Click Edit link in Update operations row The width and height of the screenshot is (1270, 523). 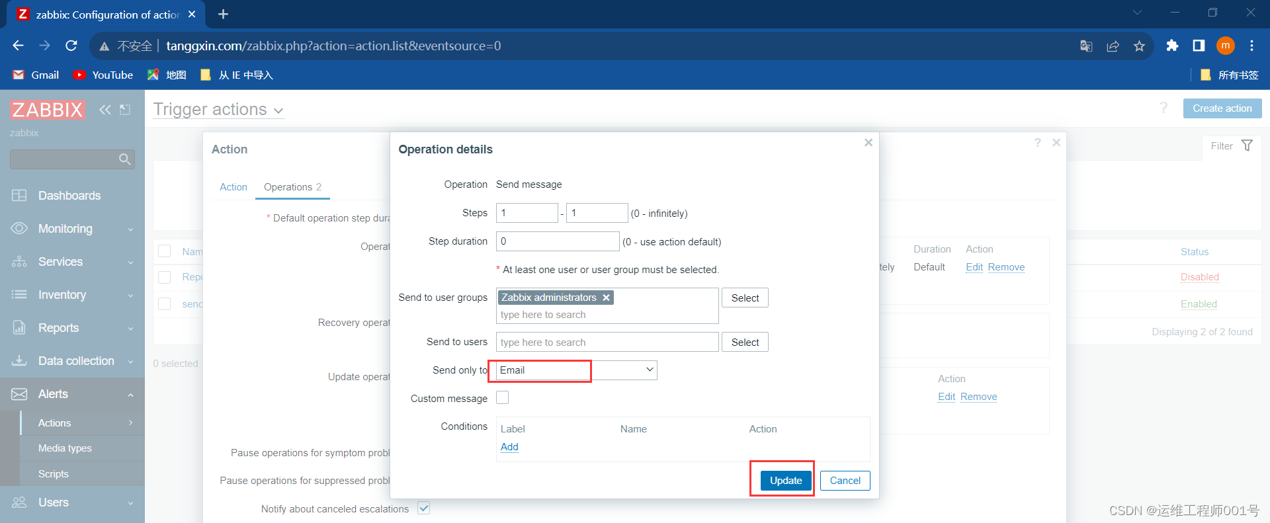(x=947, y=397)
